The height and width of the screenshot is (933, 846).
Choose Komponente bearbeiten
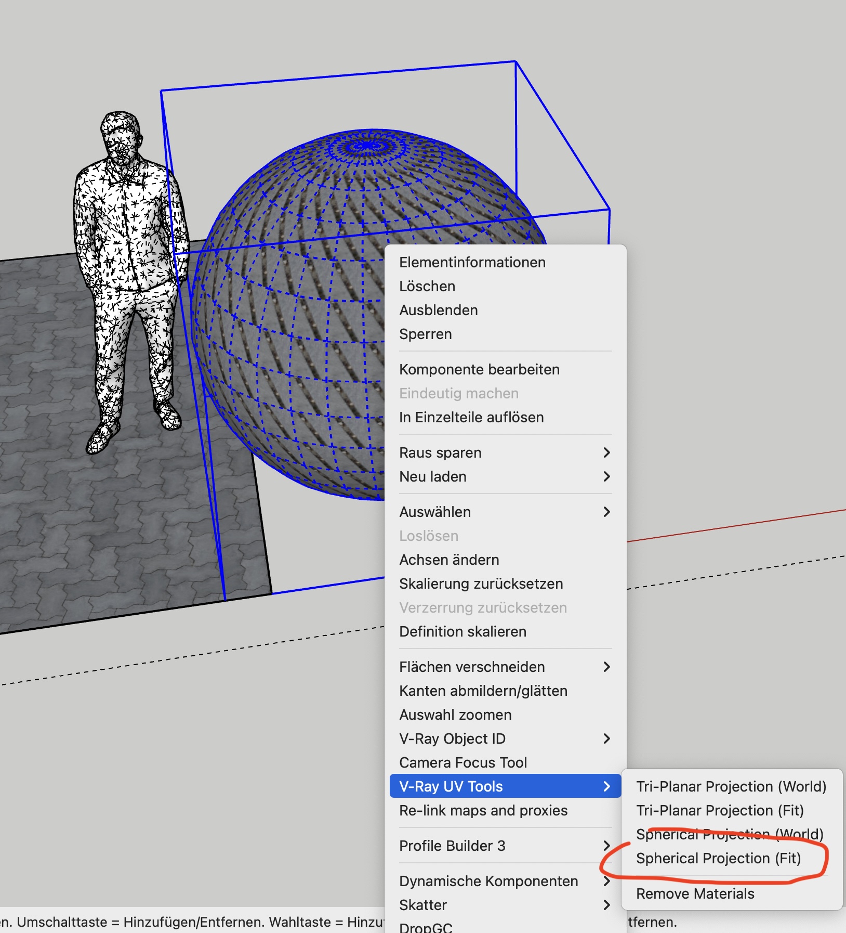click(x=479, y=369)
